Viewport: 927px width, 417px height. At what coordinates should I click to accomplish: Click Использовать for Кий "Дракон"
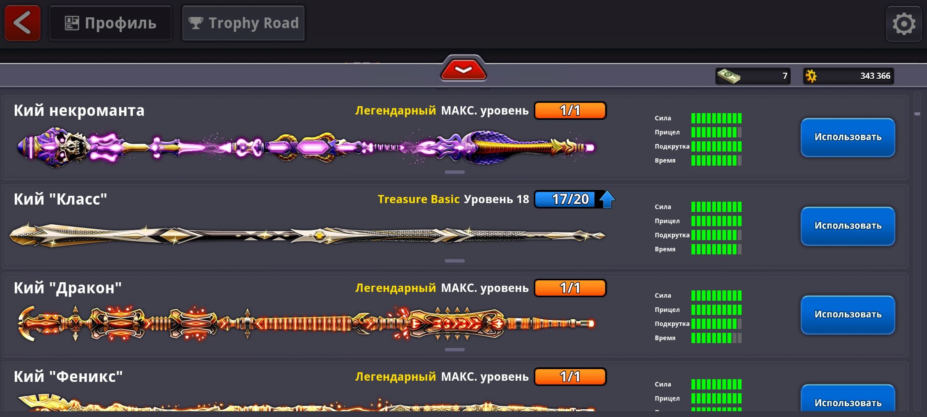coord(848,315)
